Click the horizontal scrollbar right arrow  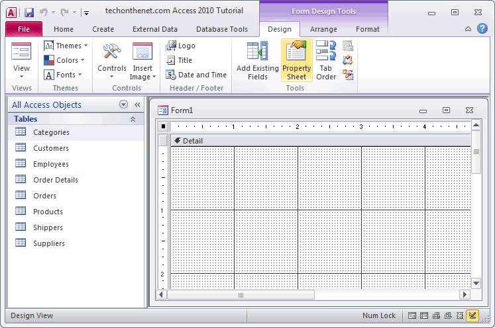[465, 295]
